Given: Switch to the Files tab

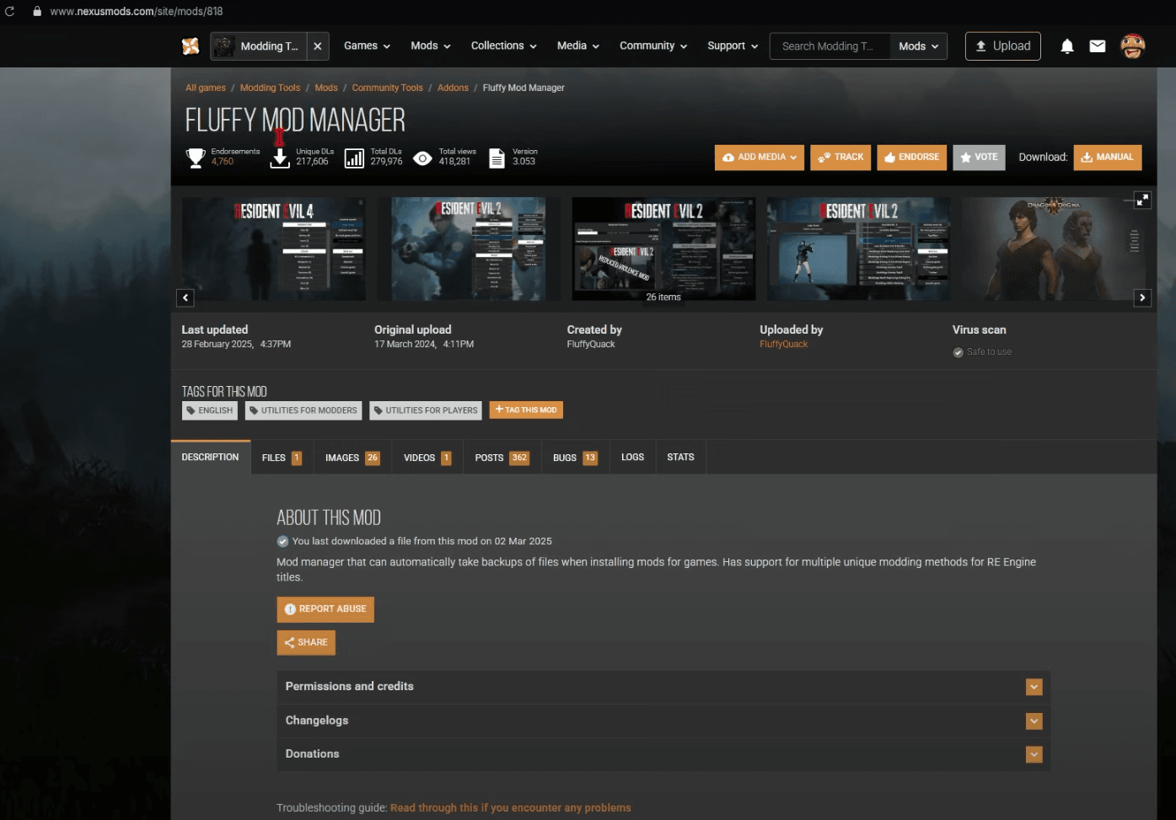Looking at the screenshot, I should [282, 458].
